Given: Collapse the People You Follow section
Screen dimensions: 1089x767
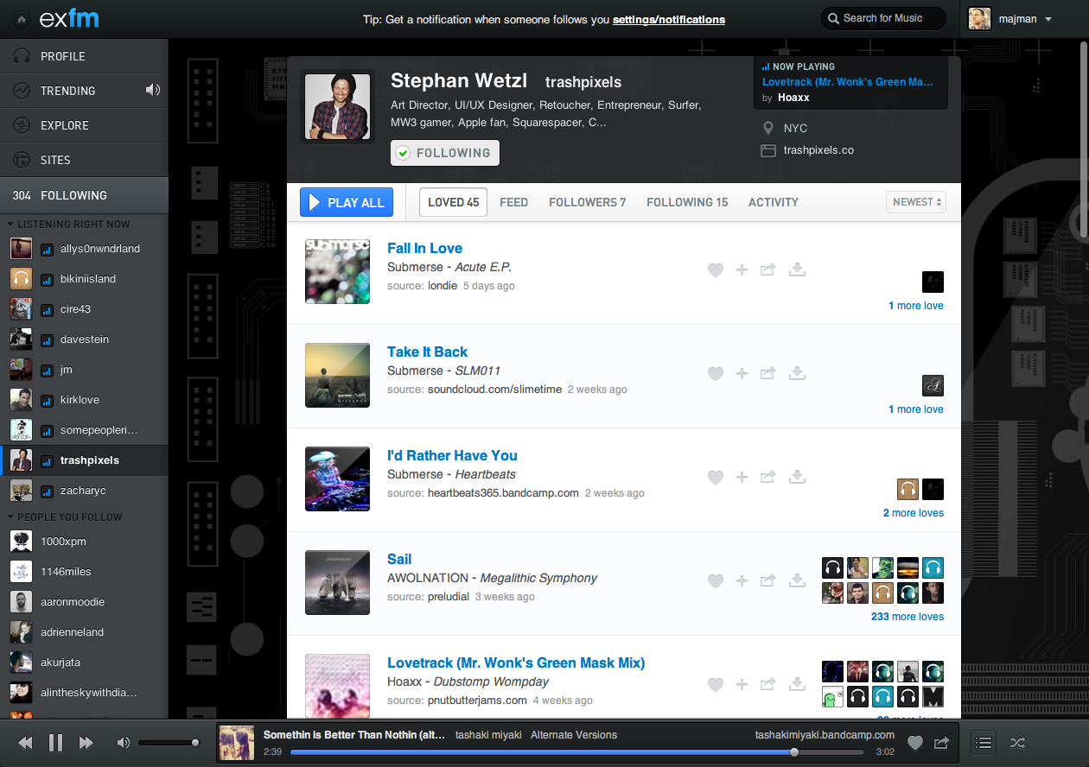Looking at the screenshot, I should [x=65, y=517].
